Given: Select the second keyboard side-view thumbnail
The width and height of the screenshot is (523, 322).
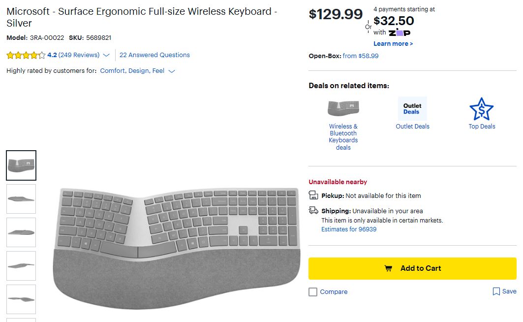Looking at the screenshot, I should click(x=21, y=199).
